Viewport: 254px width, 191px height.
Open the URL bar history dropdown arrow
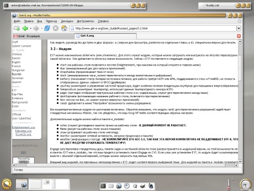[239, 29]
